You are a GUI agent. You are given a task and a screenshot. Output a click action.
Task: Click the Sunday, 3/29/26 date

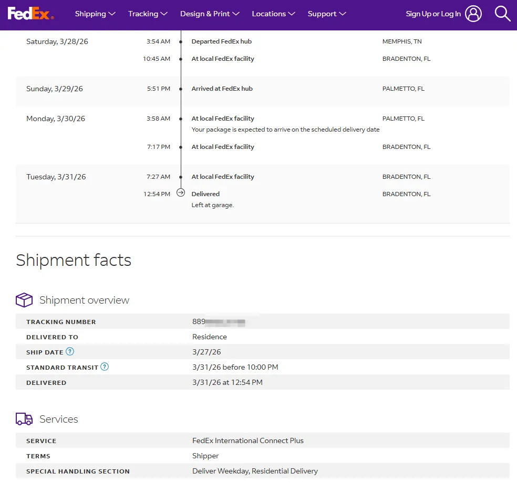click(x=55, y=89)
